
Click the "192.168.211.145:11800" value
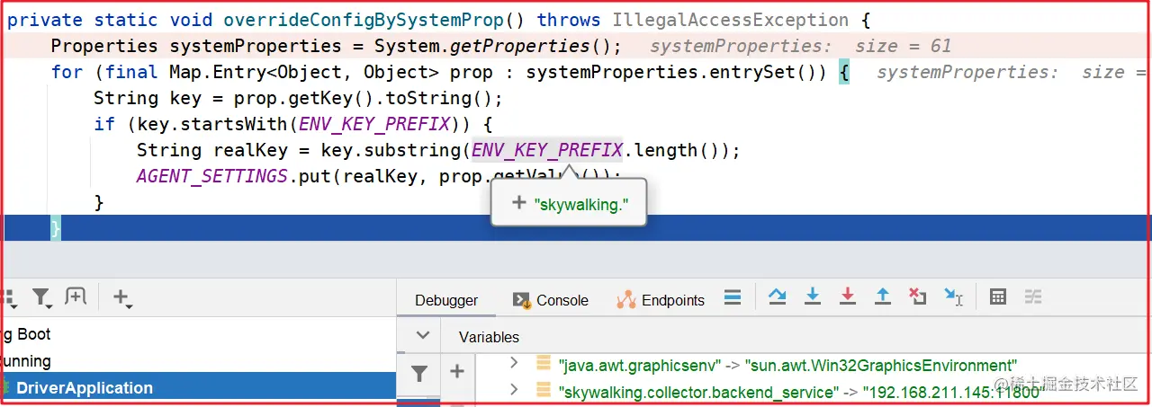[954, 392]
